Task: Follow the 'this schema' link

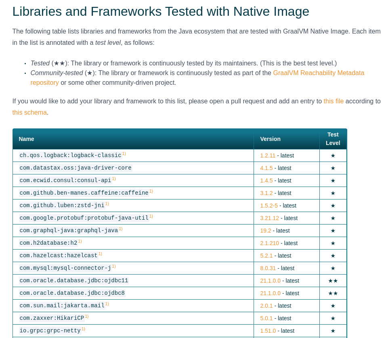Action: [x=29, y=113]
